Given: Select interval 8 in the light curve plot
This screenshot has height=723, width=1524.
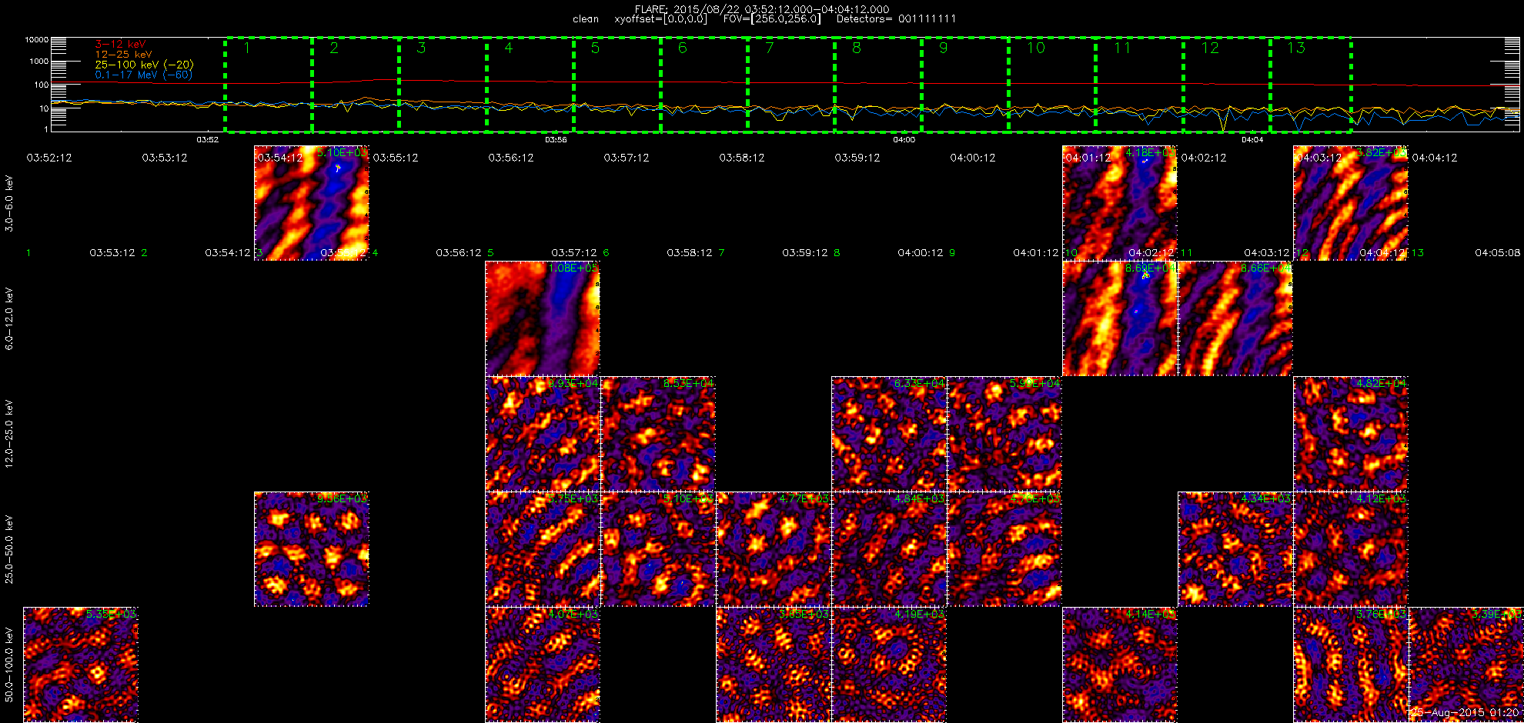Looking at the screenshot, I should tap(878, 85).
